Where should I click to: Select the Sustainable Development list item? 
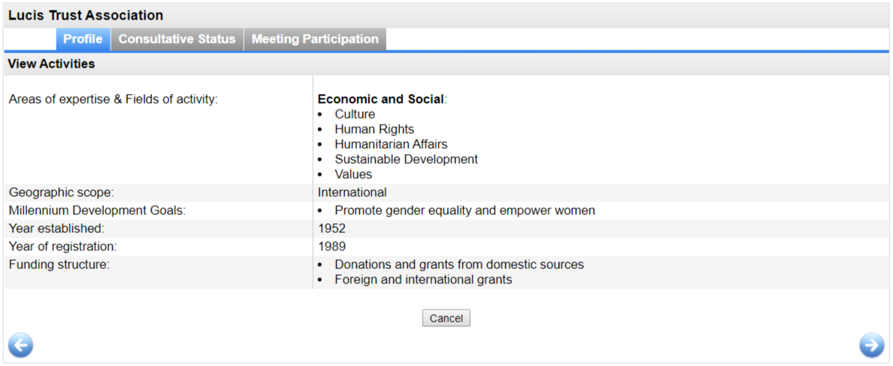coord(406,159)
